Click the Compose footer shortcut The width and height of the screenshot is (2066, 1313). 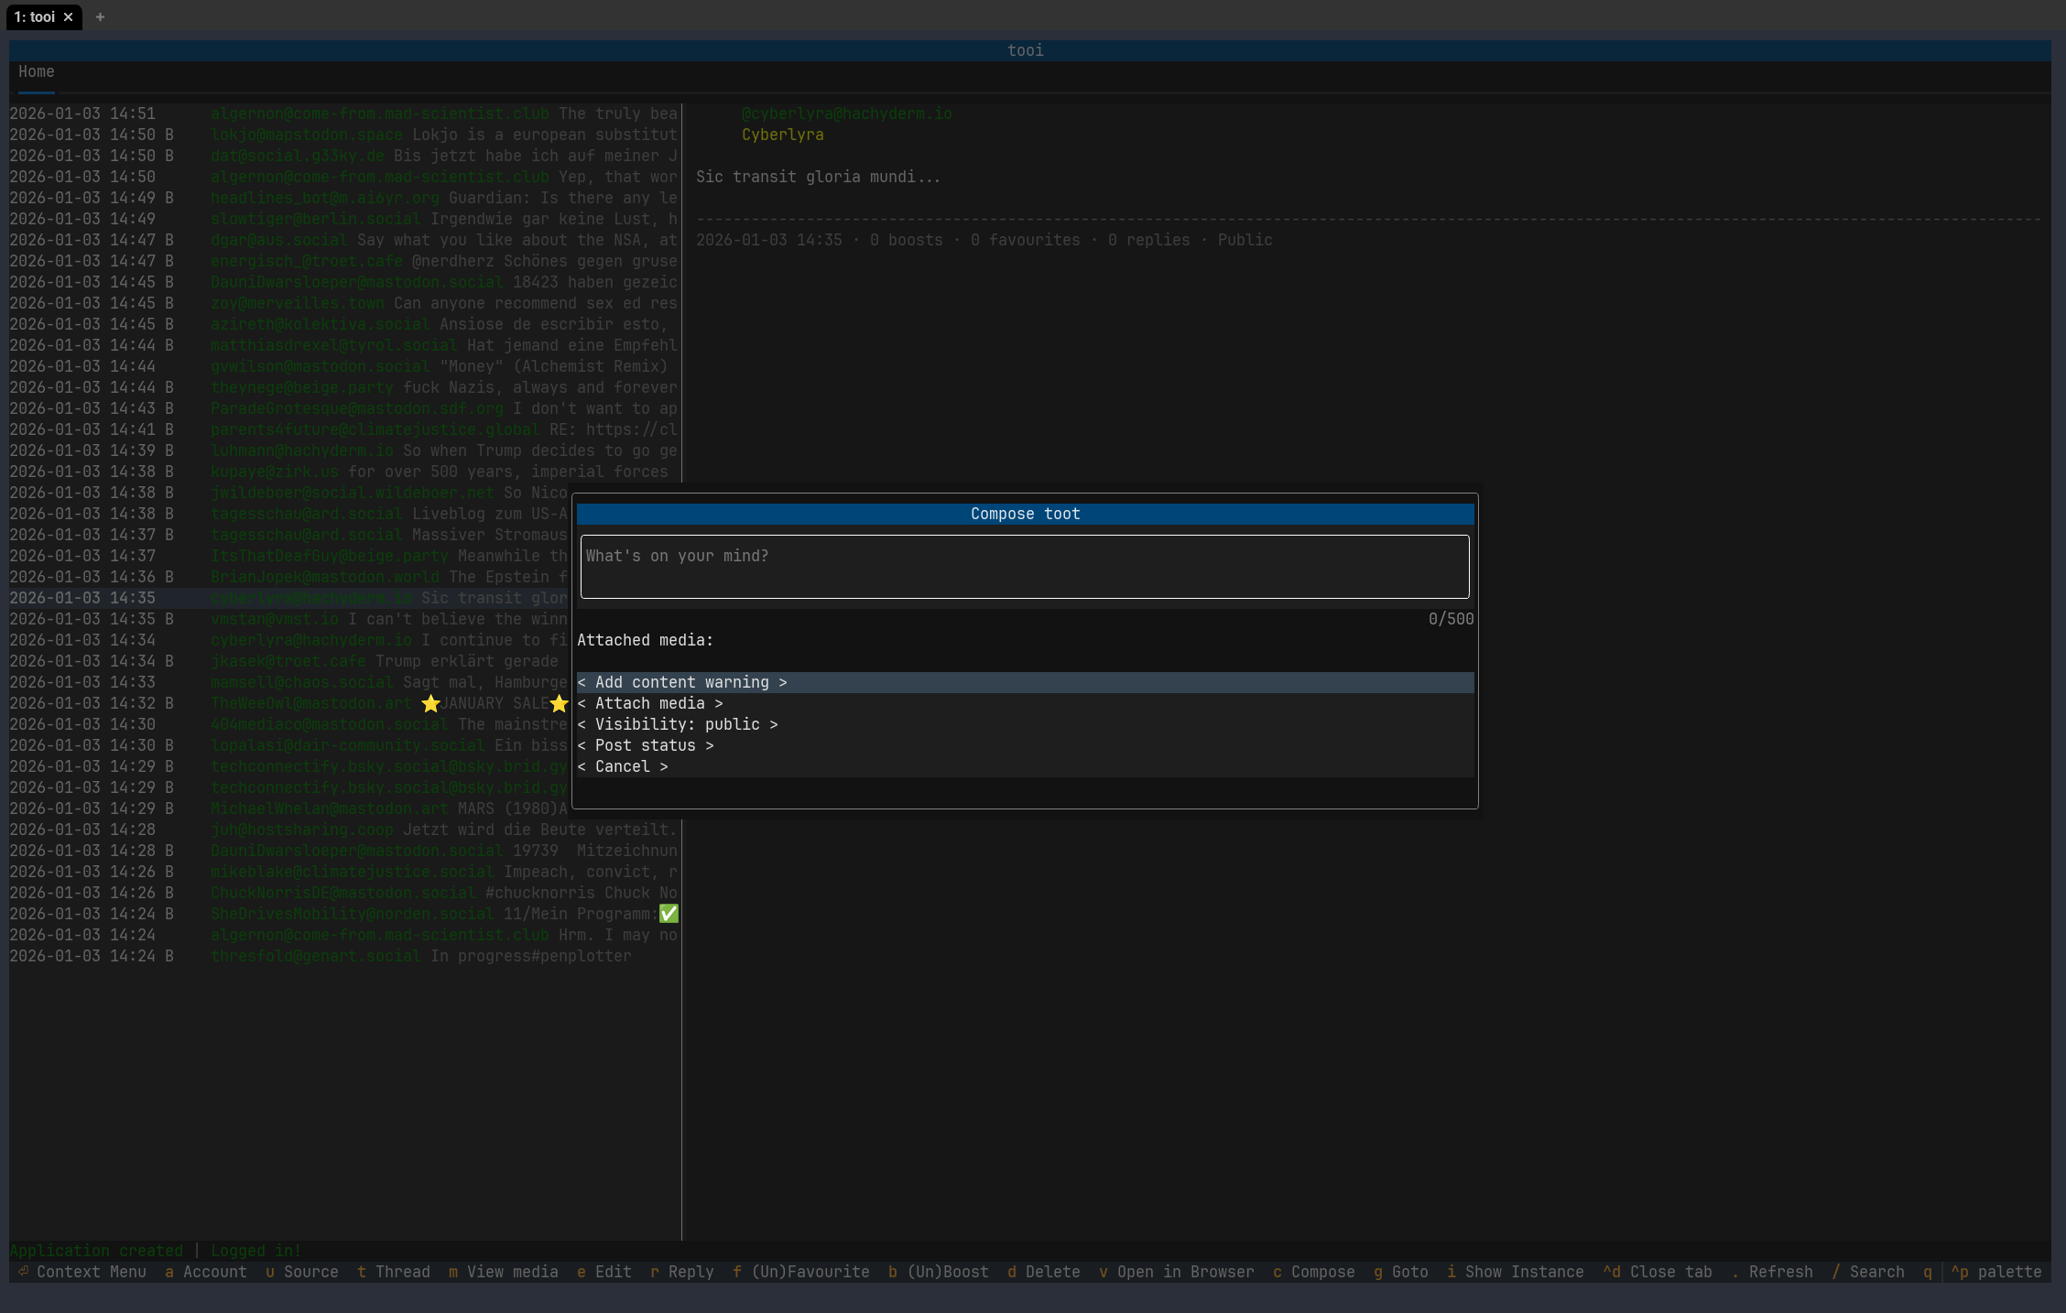pyautogui.click(x=1313, y=1272)
